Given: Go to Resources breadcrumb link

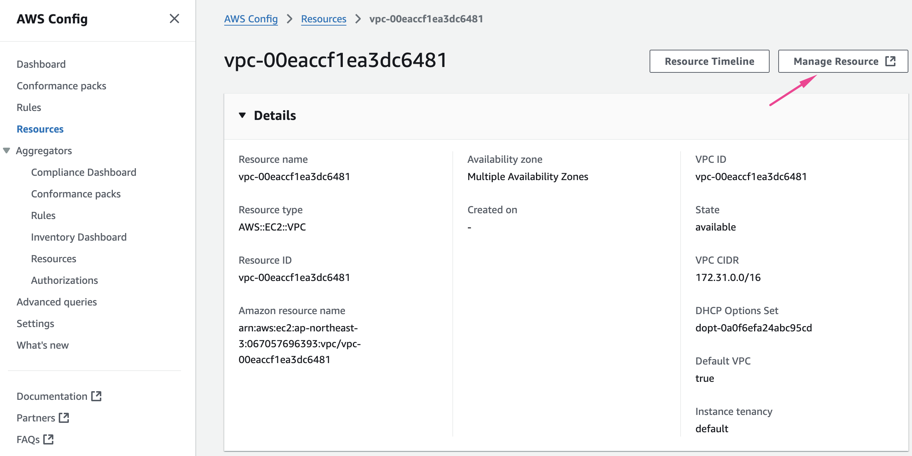Looking at the screenshot, I should [x=323, y=19].
